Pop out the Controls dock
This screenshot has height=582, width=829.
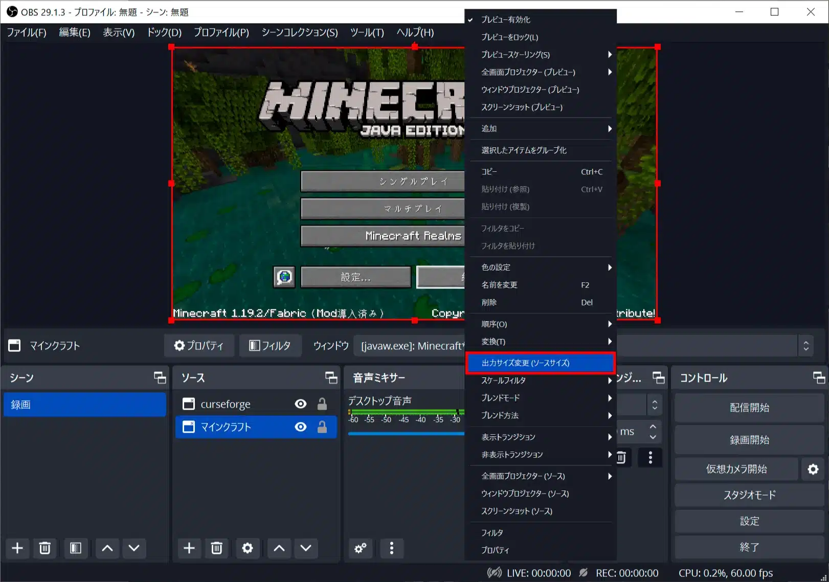pyautogui.click(x=819, y=378)
